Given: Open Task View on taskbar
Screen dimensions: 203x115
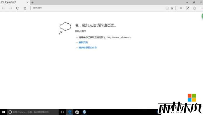Looking at the screenshot, I should pos(62,112).
